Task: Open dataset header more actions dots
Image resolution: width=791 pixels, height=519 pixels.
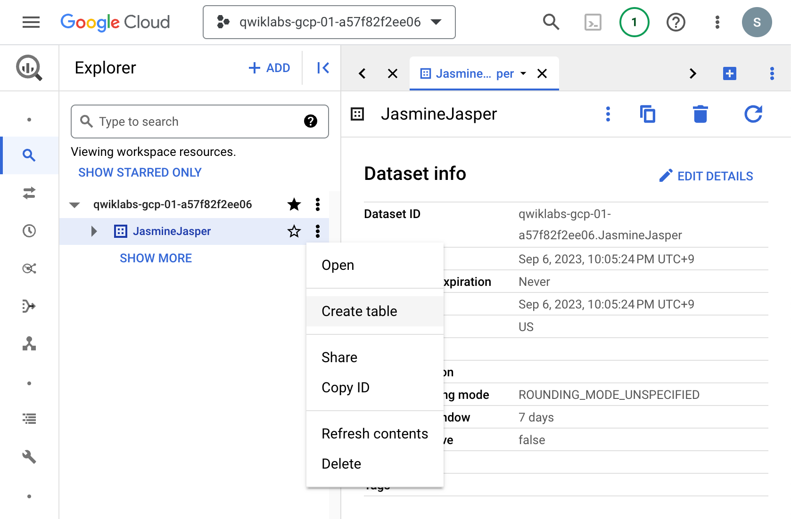Action: (x=608, y=114)
